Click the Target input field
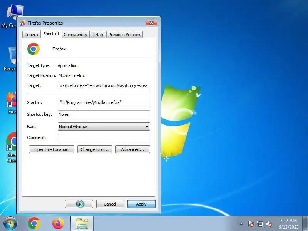Viewport: 308px width, 231px height. tap(104, 86)
